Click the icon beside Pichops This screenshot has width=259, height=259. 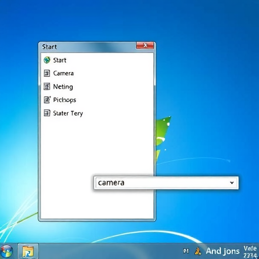point(47,100)
